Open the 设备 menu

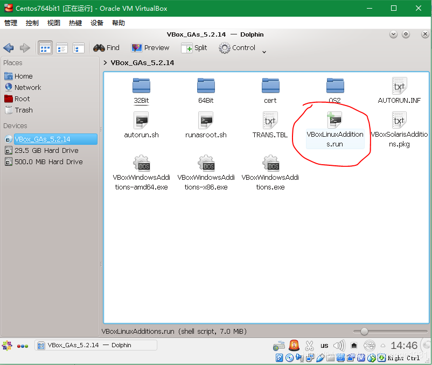point(97,23)
